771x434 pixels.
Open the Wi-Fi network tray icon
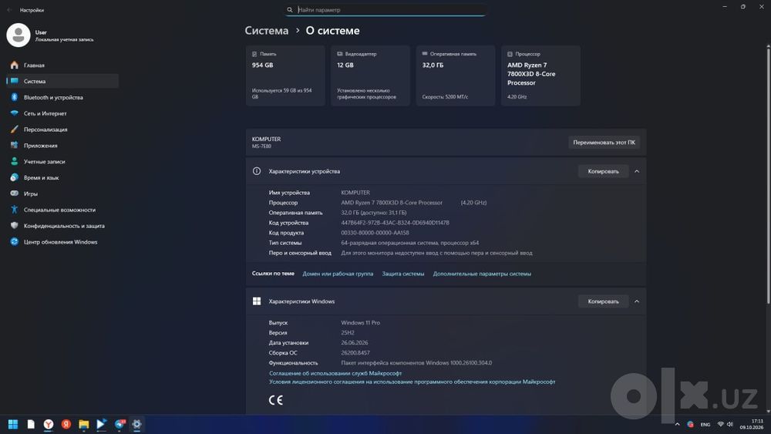pyautogui.click(x=720, y=424)
